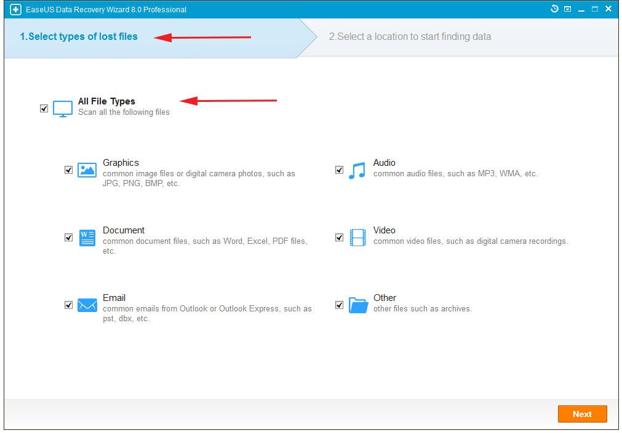Viewport: 622px width, 433px height.
Task: Click the Document file icon
Action: click(87, 238)
